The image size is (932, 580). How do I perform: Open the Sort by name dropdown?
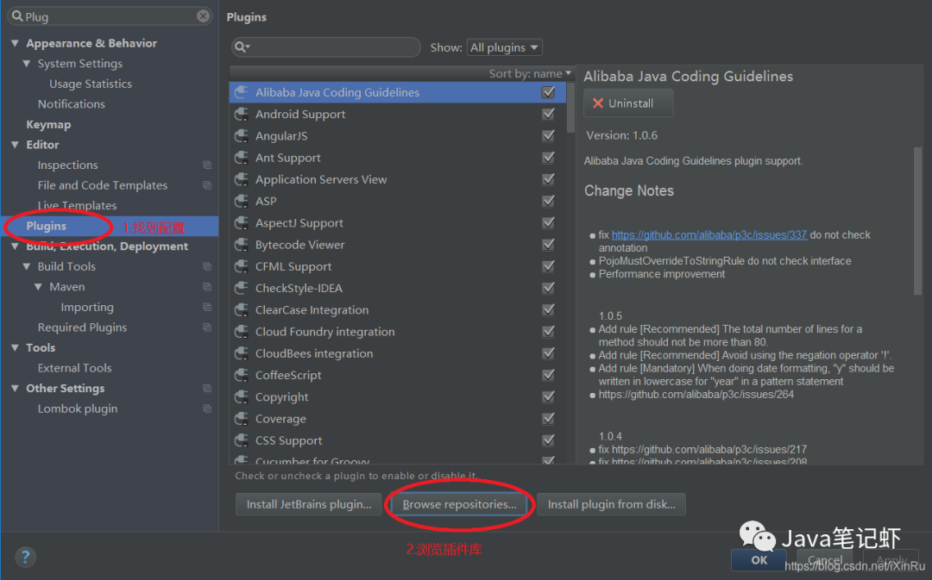(x=530, y=73)
